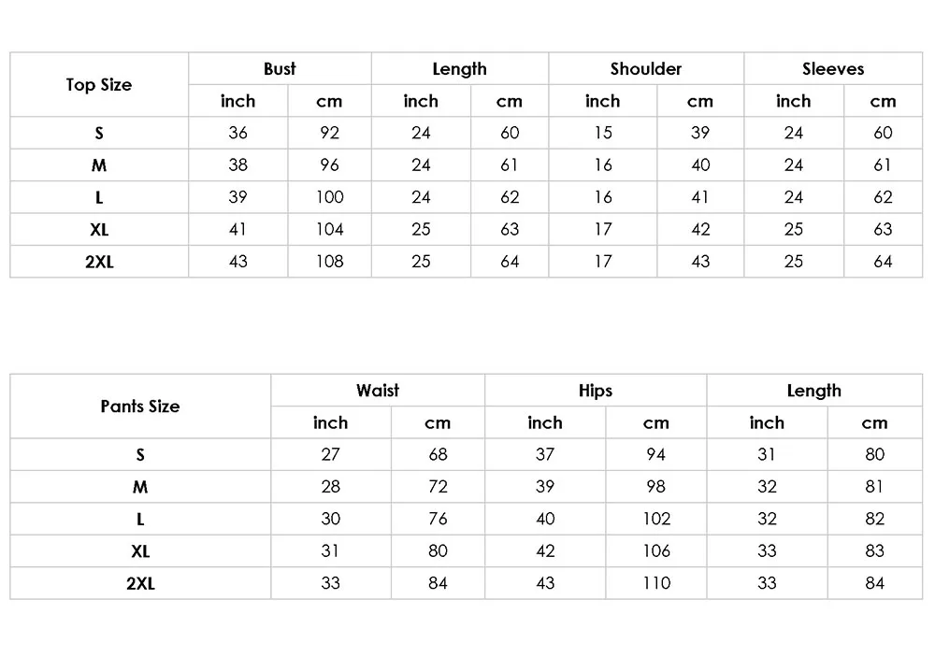935x657 pixels.
Task: Click the M row label in top table
Action: point(99,165)
